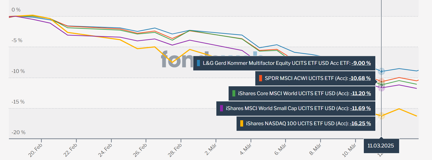Image resolution: width=432 pixels, height=160 pixels.
Task: Click the yellow NASDAQ data point marker
Action: pos(381,116)
